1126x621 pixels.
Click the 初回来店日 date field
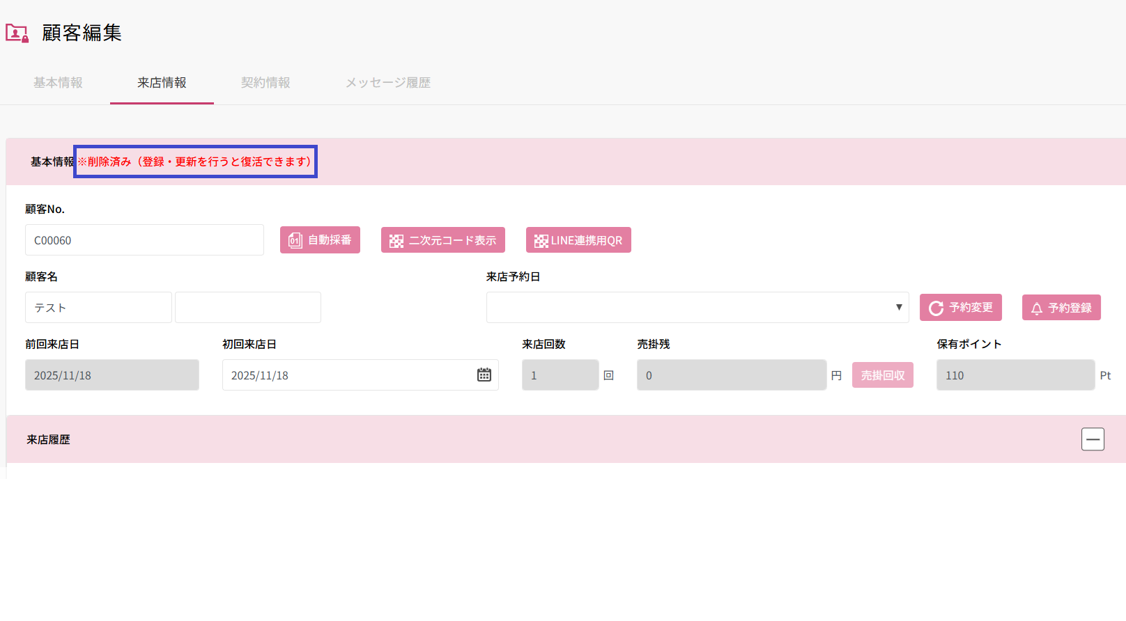(x=348, y=375)
